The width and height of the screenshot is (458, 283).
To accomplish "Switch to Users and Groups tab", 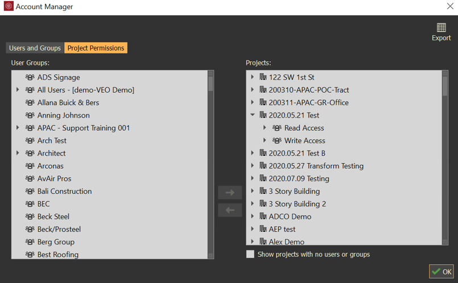I will [35, 48].
